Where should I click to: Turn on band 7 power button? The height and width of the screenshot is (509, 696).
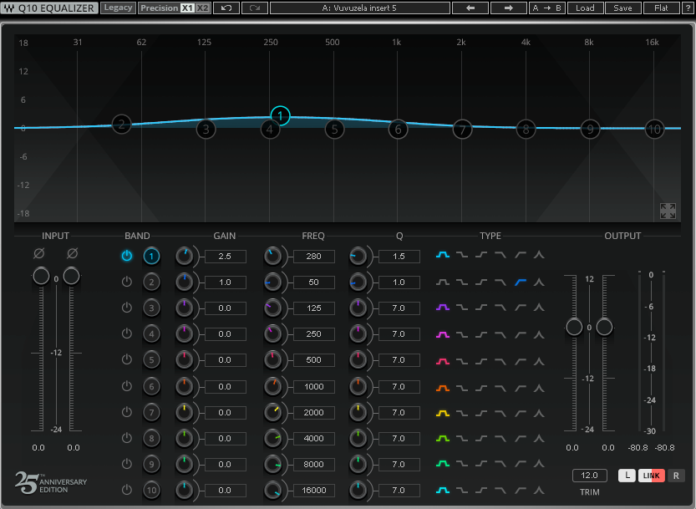127,412
